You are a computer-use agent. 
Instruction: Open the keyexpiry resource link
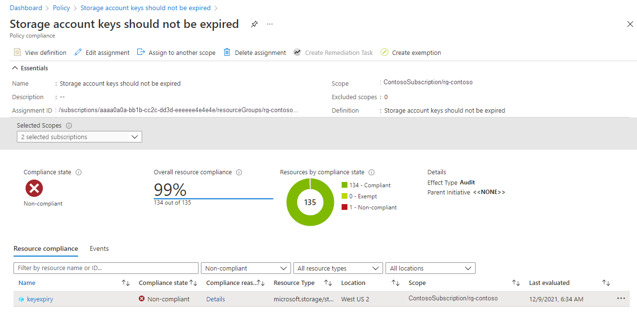coord(40,299)
